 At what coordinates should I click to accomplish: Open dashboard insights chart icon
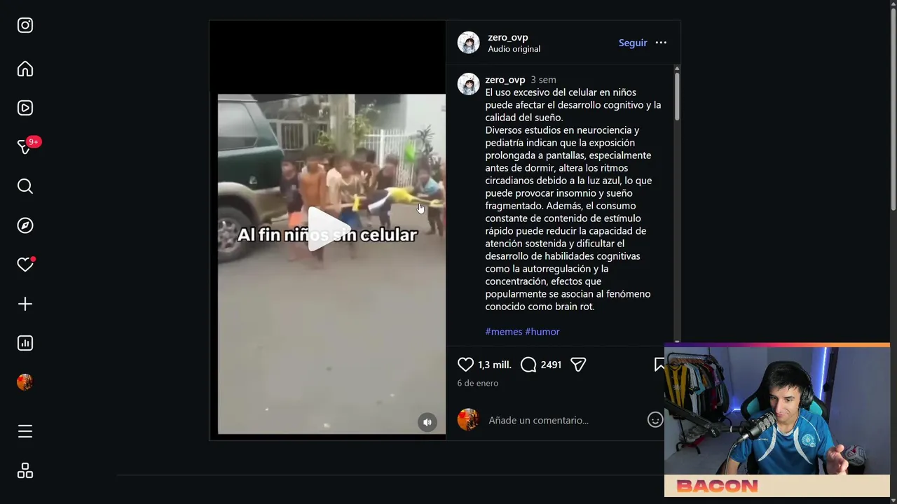25,343
